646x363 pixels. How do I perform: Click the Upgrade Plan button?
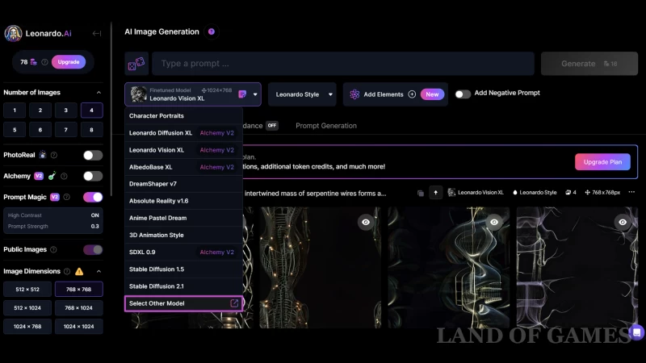[602, 161]
